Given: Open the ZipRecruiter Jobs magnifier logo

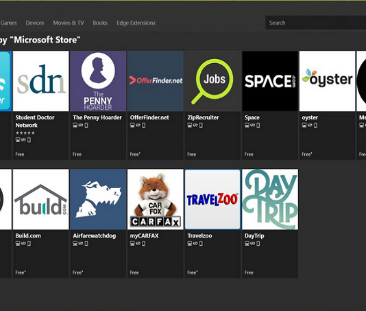Looking at the screenshot, I should pyautogui.click(x=212, y=81).
